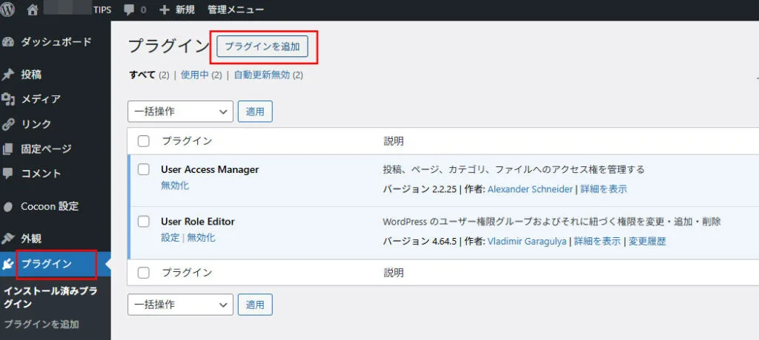Image resolution: width=759 pixels, height=340 pixels.
Task: Filter plugins by 使用中 tab
Action: pyautogui.click(x=194, y=75)
